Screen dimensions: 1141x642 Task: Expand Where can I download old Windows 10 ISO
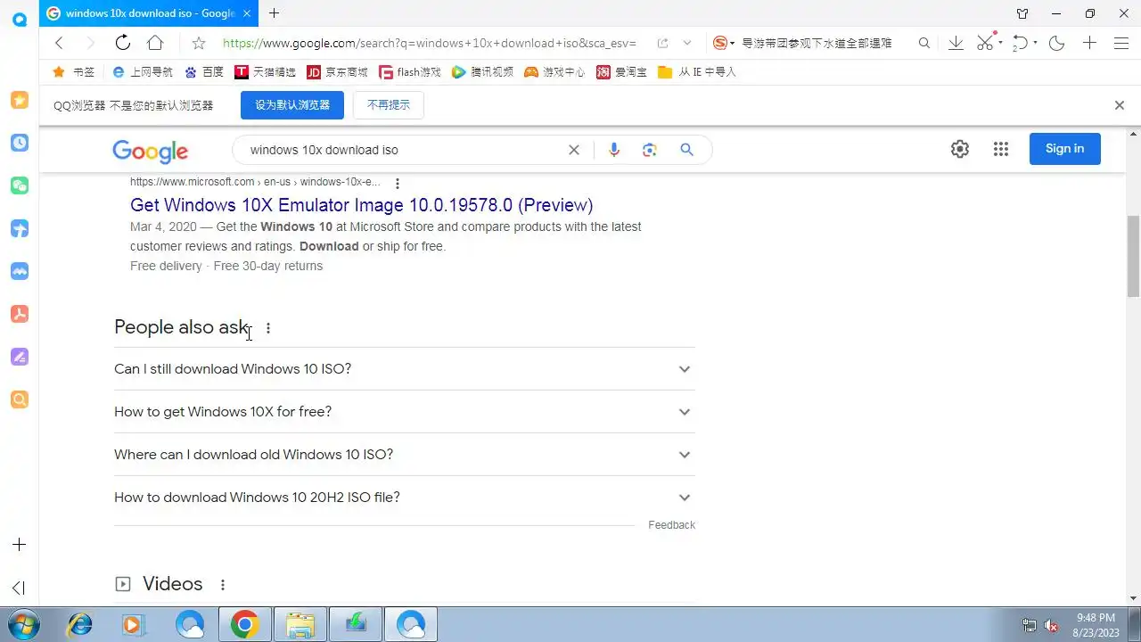(404, 455)
